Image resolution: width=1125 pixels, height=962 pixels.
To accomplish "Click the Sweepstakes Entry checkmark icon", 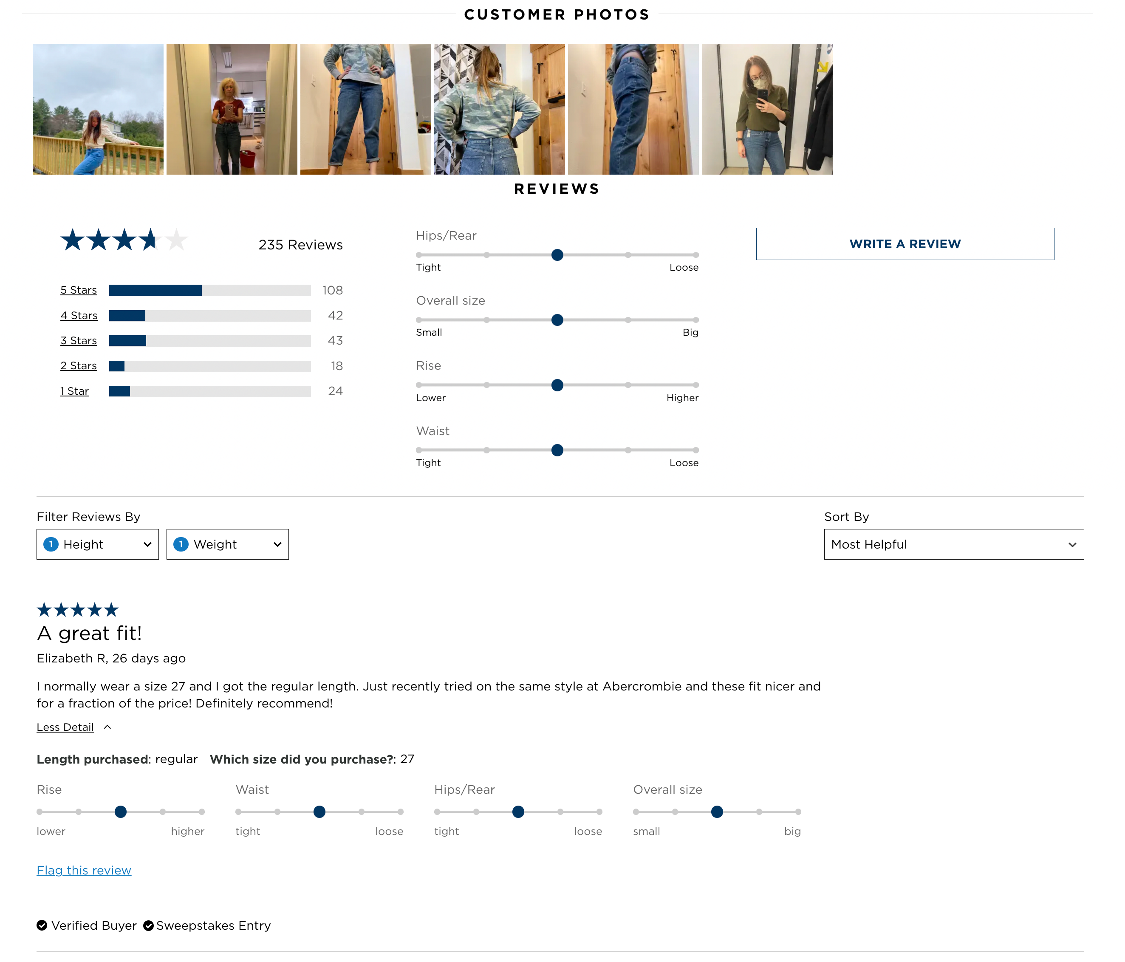I will (x=148, y=925).
